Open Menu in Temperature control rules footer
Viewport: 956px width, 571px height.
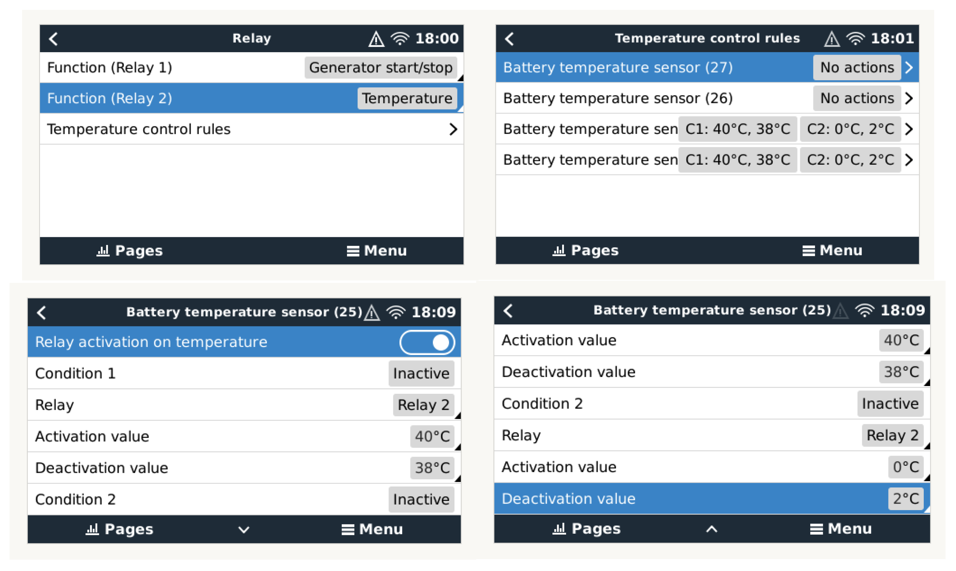832,251
